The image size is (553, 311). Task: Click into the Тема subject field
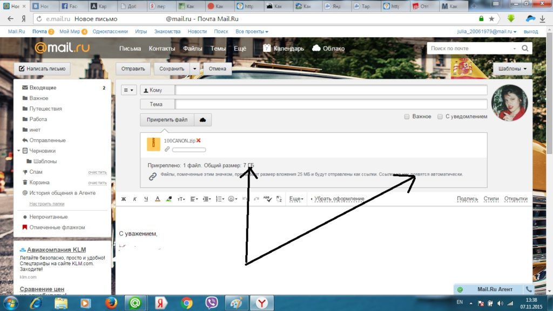(x=331, y=104)
